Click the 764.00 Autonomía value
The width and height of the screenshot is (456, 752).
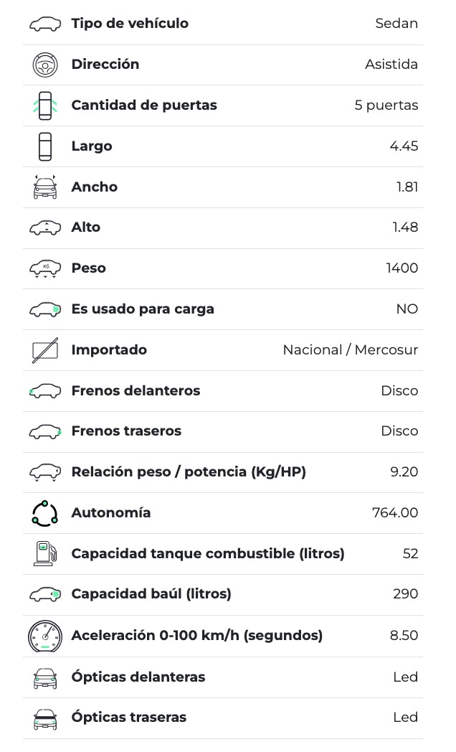(395, 513)
